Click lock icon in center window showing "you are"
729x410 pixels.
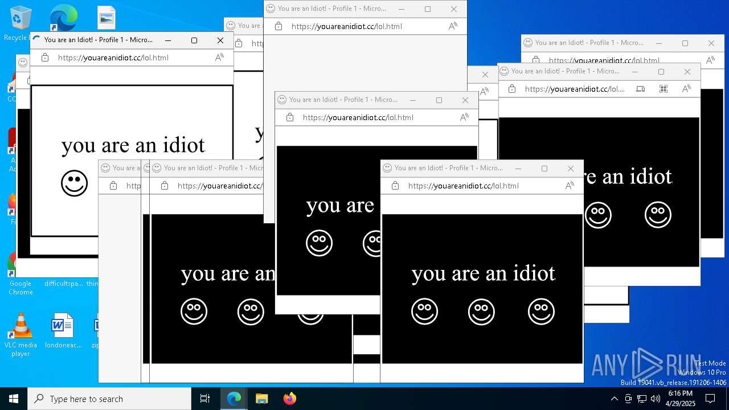290,117
